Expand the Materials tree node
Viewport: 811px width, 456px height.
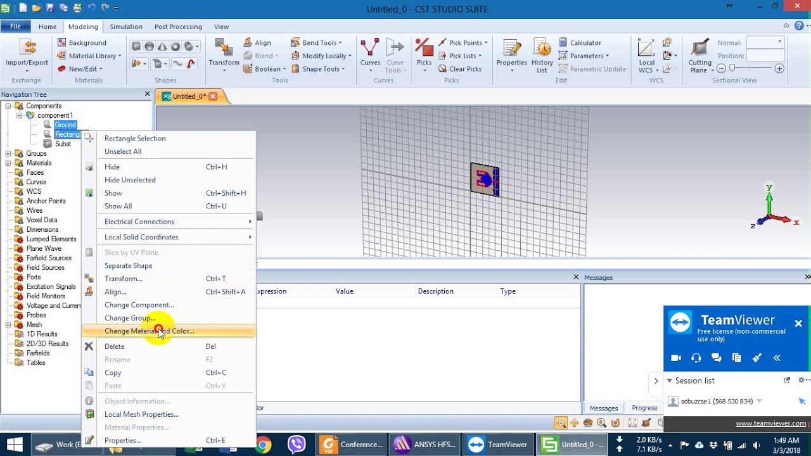9,163
